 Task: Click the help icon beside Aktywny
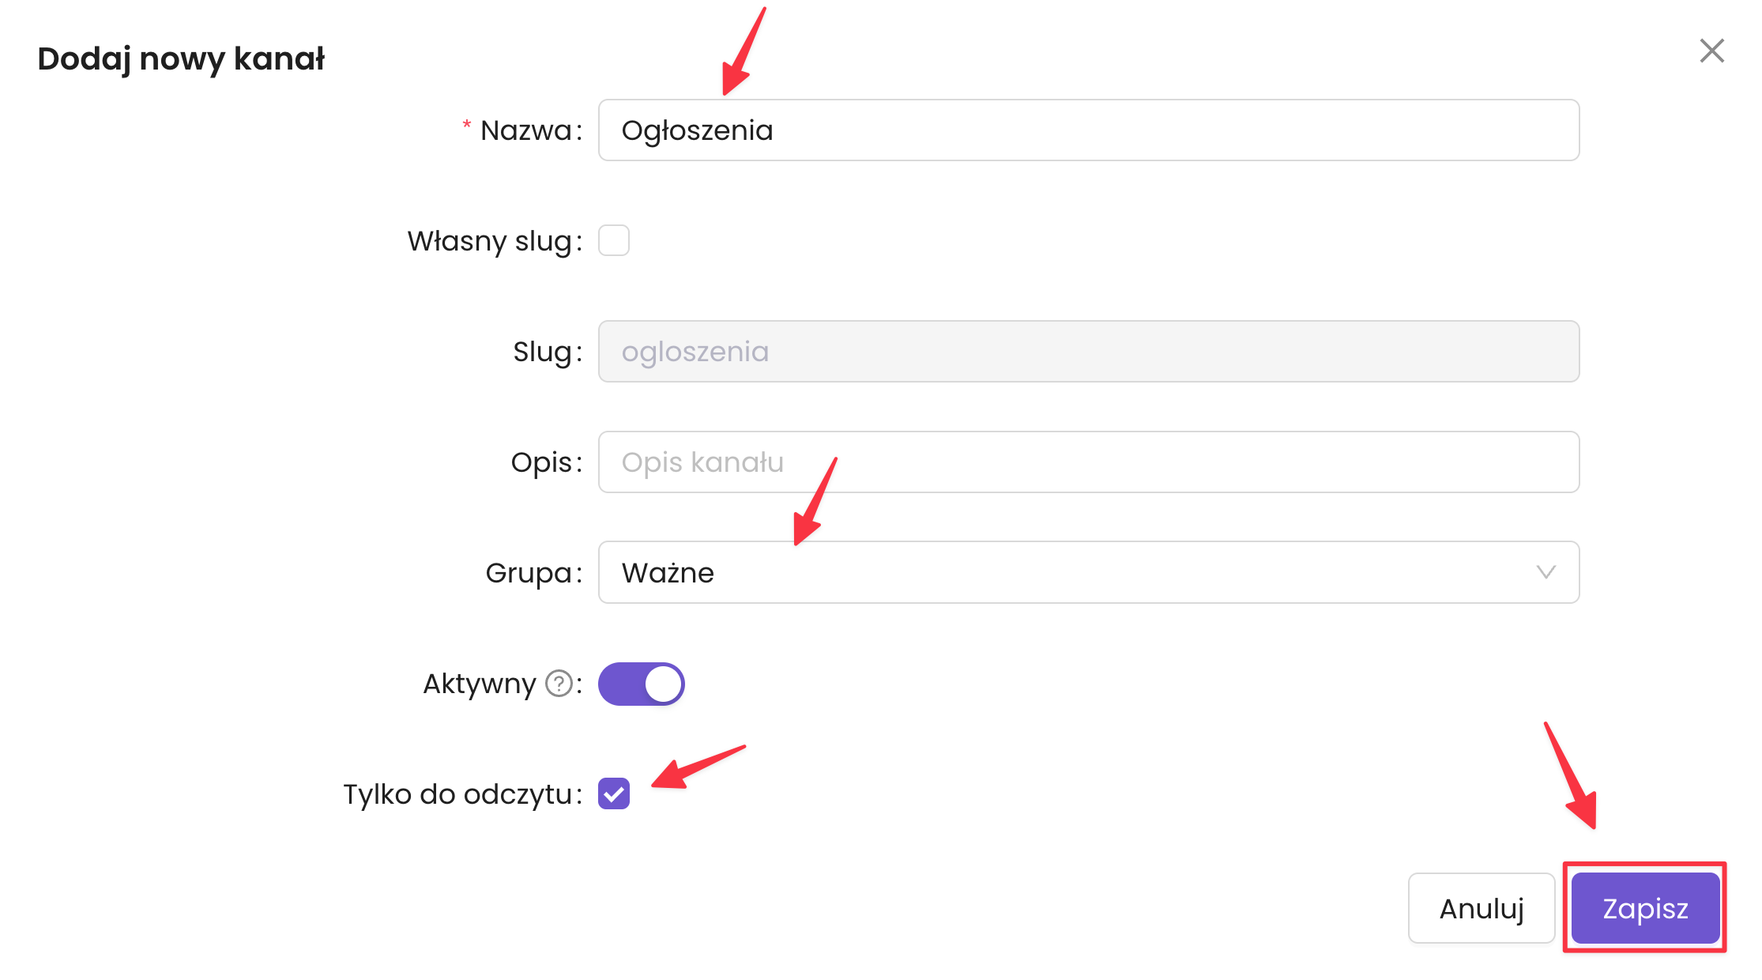(x=559, y=684)
